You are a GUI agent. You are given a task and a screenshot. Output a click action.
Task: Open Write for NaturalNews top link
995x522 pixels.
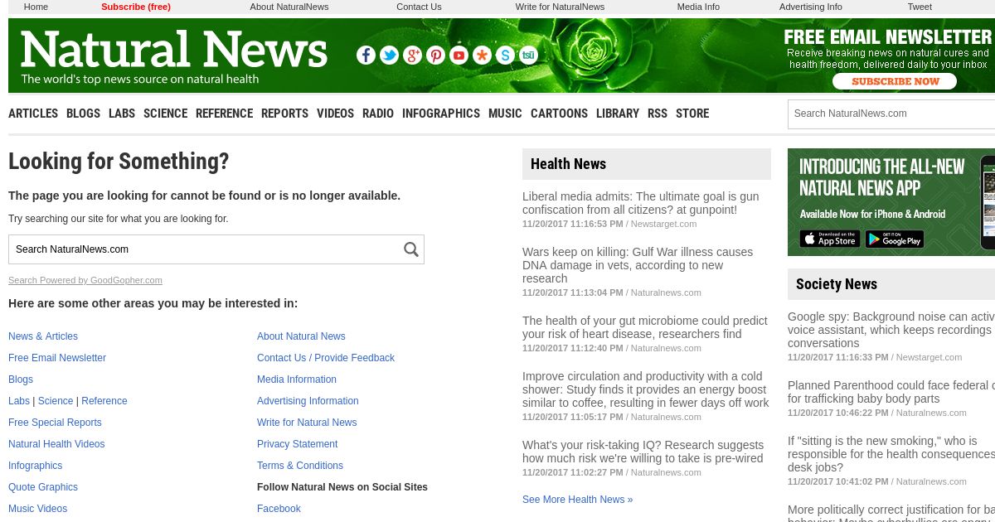point(560,7)
